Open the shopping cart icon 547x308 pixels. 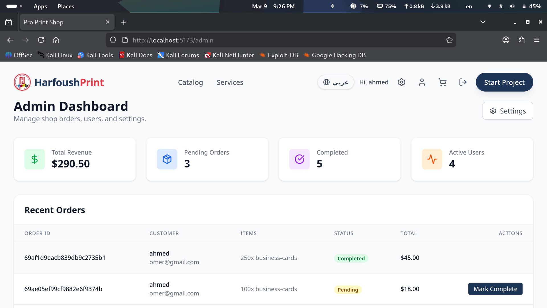(x=442, y=82)
